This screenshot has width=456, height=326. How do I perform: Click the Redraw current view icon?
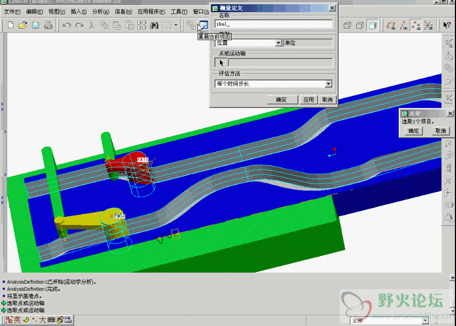pyautogui.click(x=203, y=25)
